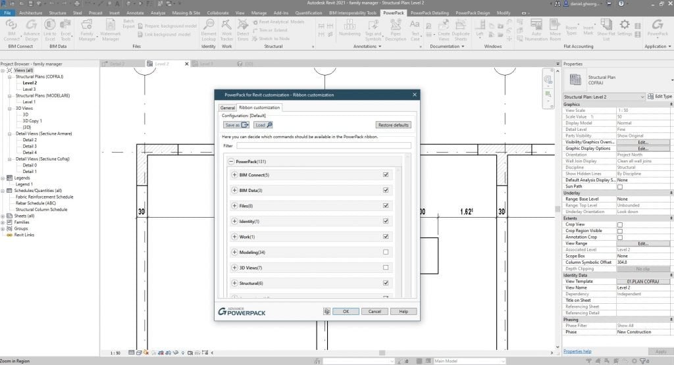Click the Pipes Description icon
The height and width of the screenshot is (365, 674).
[x=396, y=29]
